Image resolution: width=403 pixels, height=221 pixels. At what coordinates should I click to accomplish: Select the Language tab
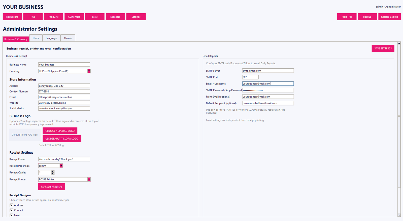click(51, 38)
